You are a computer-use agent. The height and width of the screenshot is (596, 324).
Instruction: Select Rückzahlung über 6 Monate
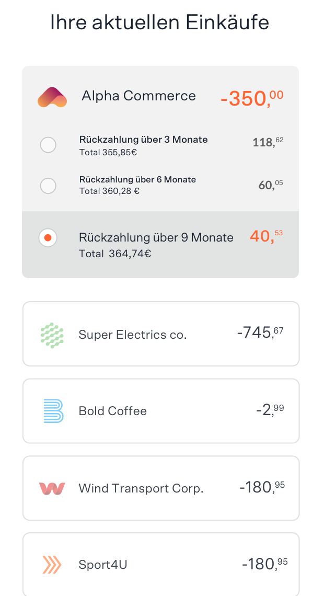tap(48, 186)
